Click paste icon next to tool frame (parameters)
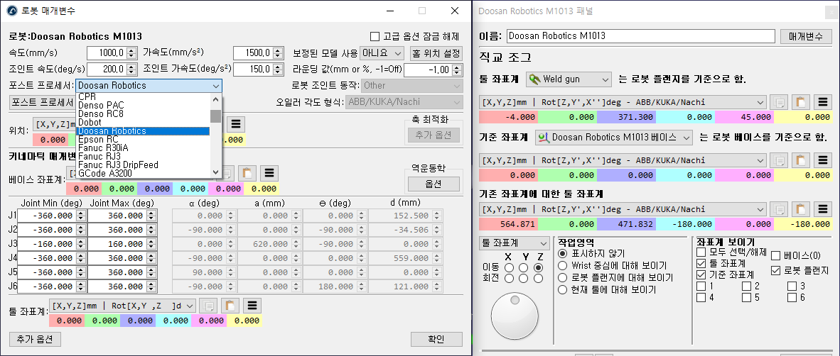Image resolution: width=840 pixels, height=356 pixels. click(230, 306)
